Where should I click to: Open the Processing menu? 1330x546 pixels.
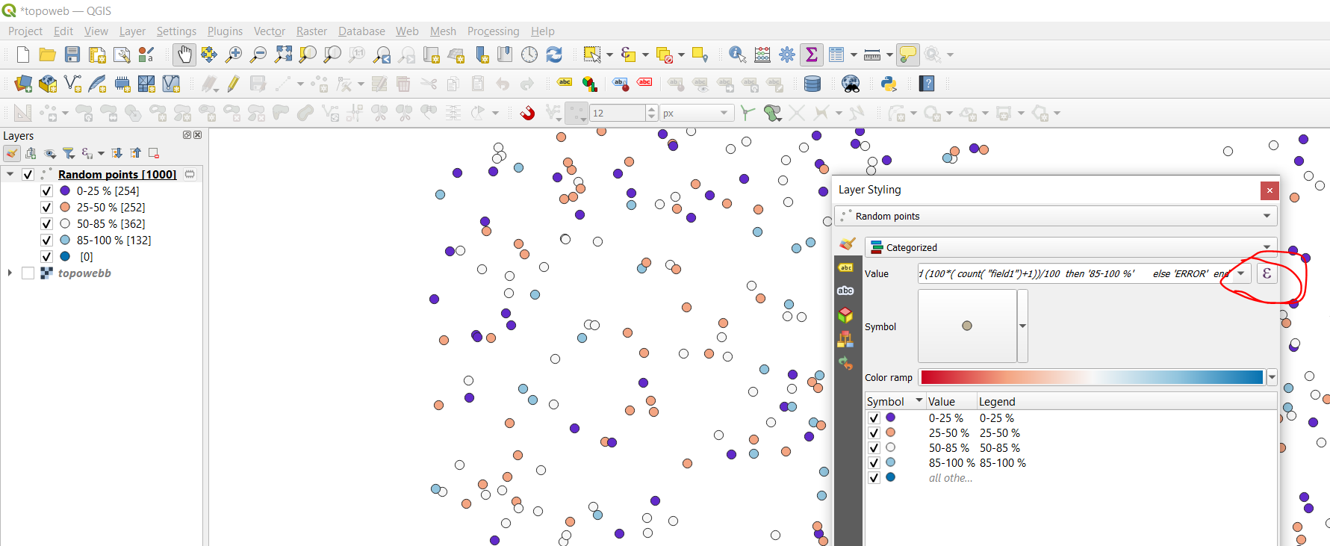493,31
